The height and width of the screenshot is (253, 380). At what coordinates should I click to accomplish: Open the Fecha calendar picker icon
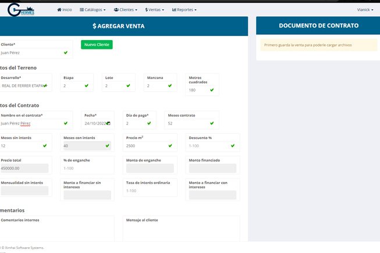(x=109, y=123)
